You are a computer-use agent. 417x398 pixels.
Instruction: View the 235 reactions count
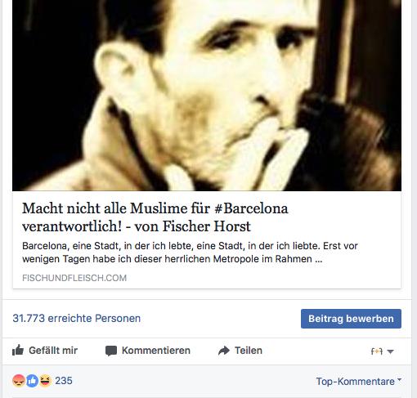coord(64,381)
